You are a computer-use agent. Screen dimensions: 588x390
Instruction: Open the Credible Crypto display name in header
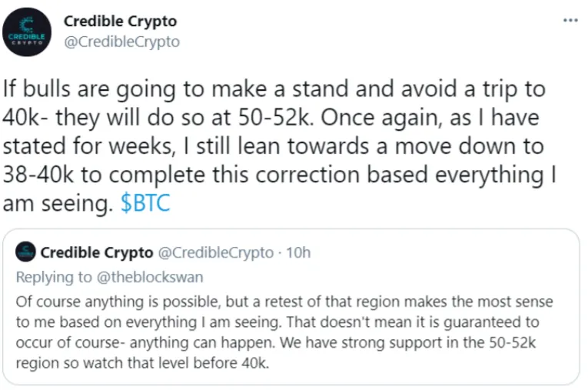[120, 22]
